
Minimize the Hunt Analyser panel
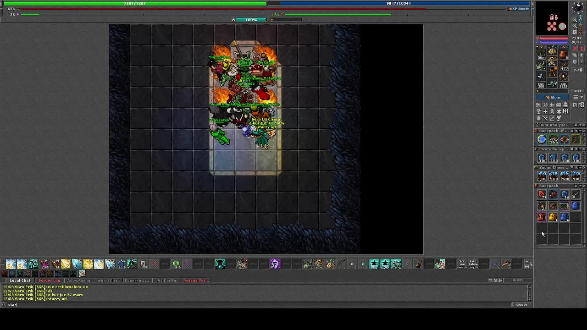click(x=580, y=125)
